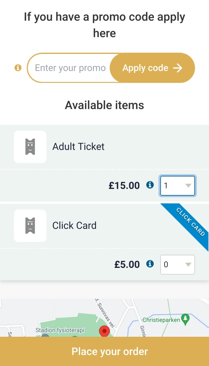Open the Adult Ticket quantity dropdown
The height and width of the screenshot is (366, 209).
pos(178,185)
